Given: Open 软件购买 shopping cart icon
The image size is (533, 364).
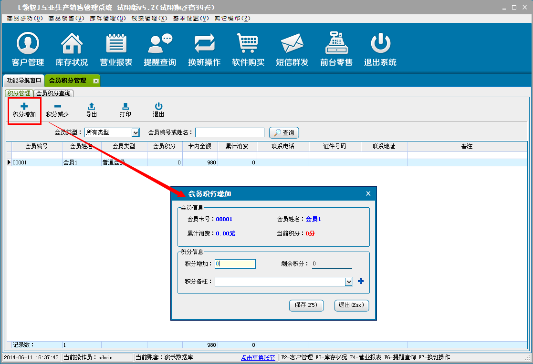Looking at the screenshot, I should [x=248, y=50].
